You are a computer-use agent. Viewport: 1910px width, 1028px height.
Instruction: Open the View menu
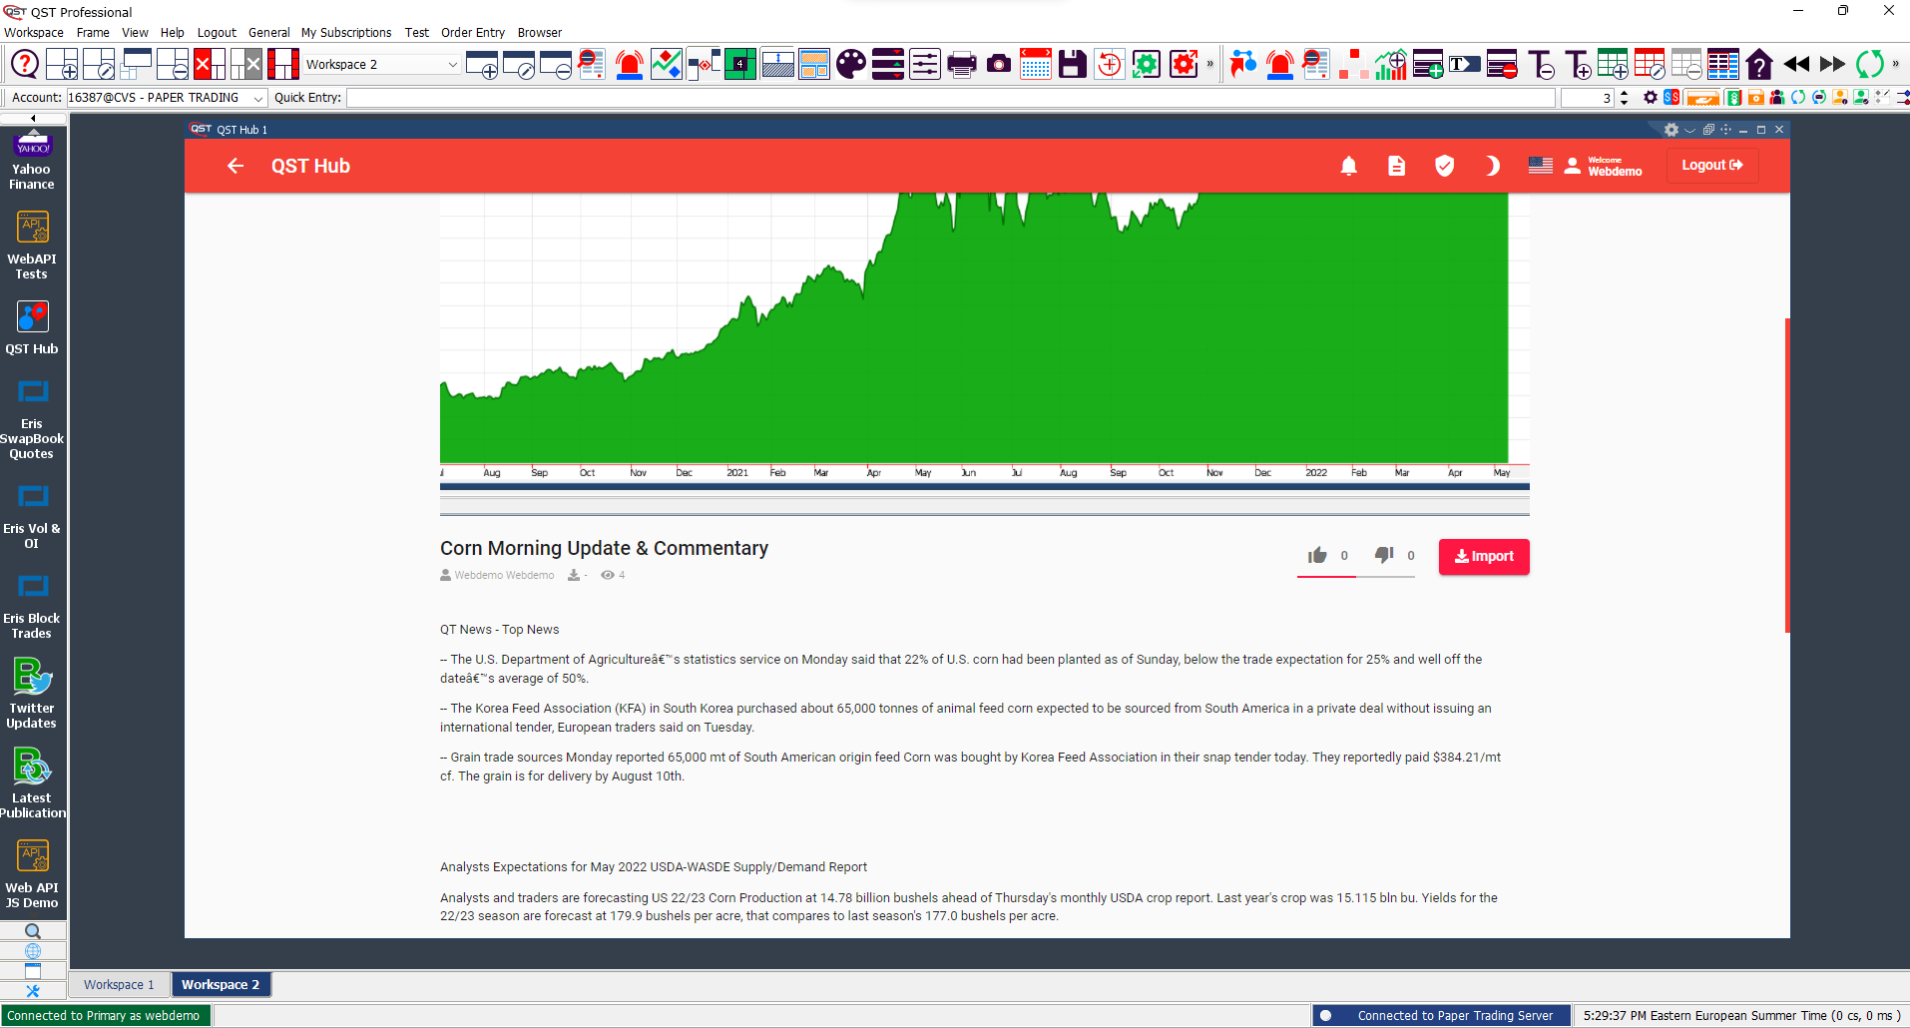pos(135,33)
